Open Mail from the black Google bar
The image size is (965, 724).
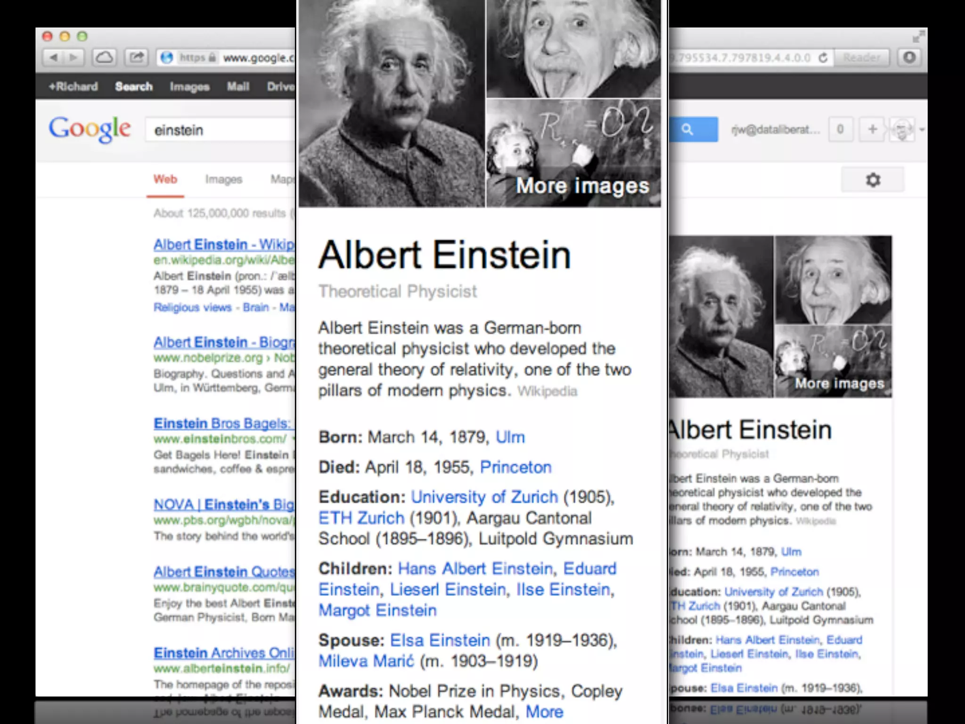pyautogui.click(x=238, y=87)
